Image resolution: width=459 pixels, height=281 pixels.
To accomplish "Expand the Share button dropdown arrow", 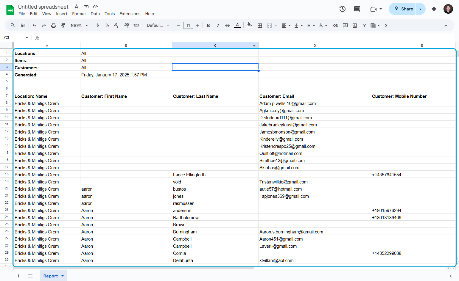I will [421, 9].
